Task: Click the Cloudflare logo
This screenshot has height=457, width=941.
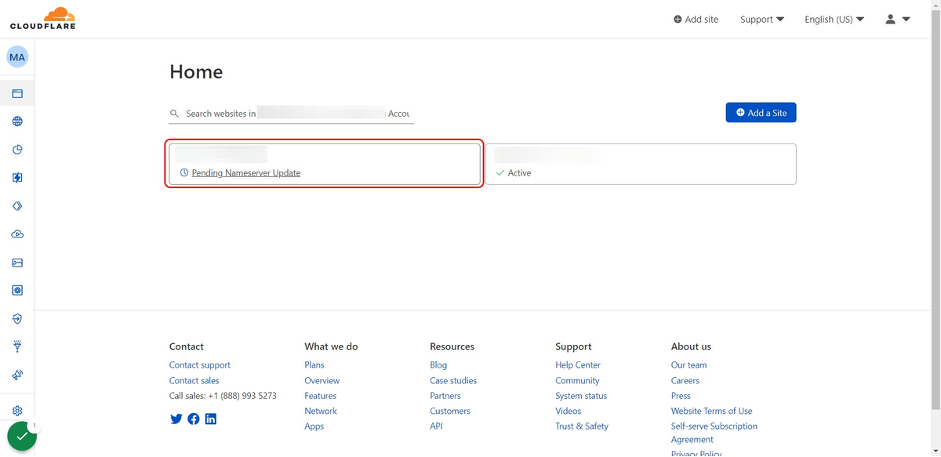Action: tap(42, 19)
